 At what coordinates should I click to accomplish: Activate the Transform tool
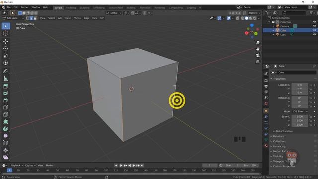coord(6,63)
